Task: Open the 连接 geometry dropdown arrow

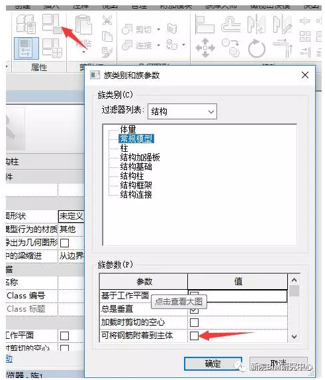Action: tap(159, 45)
